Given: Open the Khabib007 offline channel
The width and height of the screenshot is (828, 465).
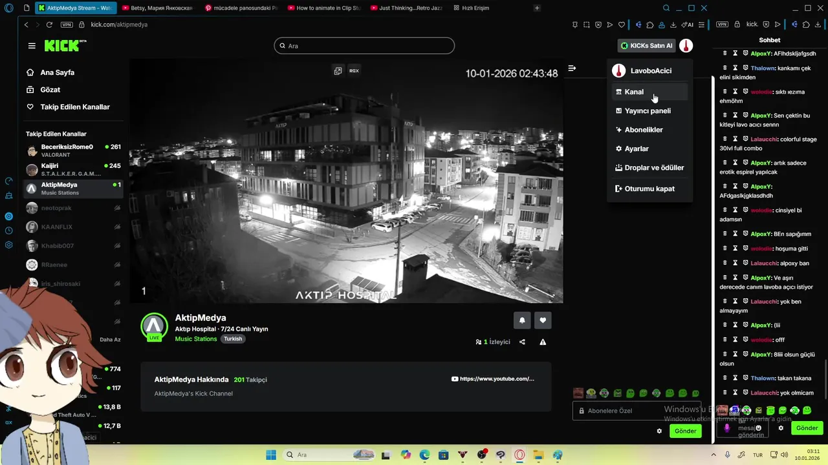Looking at the screenshot, I should 73,245.
